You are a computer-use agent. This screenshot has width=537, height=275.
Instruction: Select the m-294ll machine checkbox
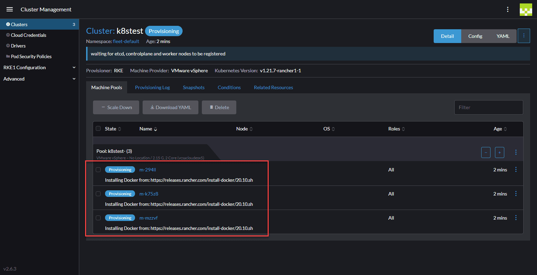point(98,170)
